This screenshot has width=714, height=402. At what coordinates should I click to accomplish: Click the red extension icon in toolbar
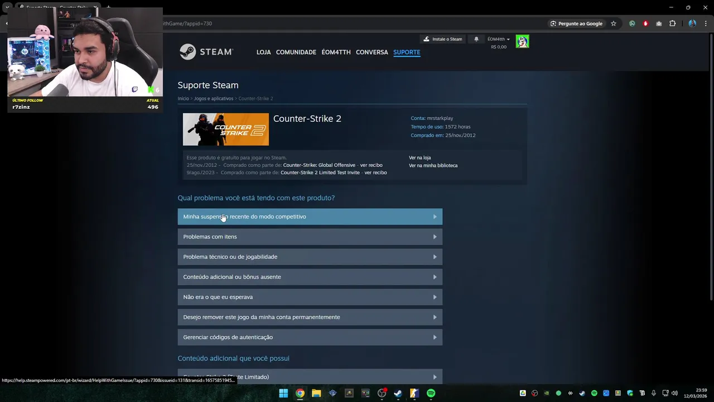[645, 23]
